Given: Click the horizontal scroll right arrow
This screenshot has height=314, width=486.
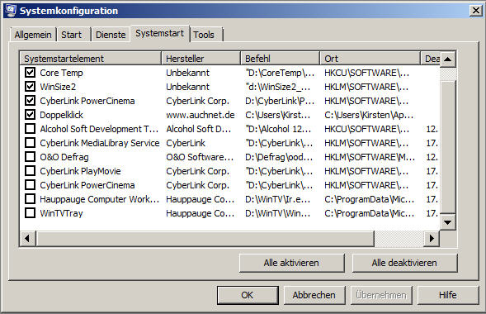Looking at the screenshot, I should tap(432, 238).
